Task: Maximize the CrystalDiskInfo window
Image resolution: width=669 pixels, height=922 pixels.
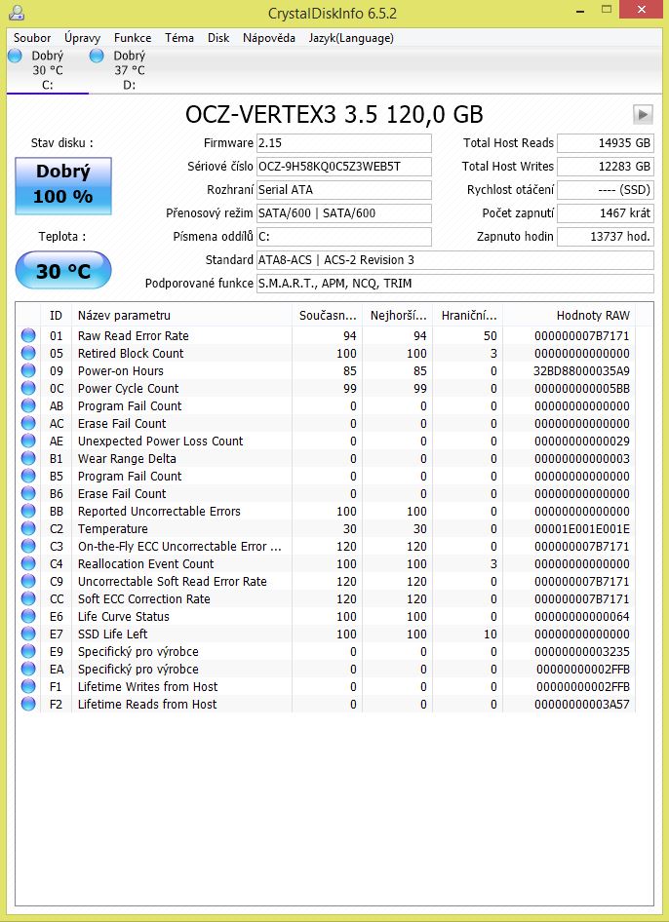Action: pos(609,9)
